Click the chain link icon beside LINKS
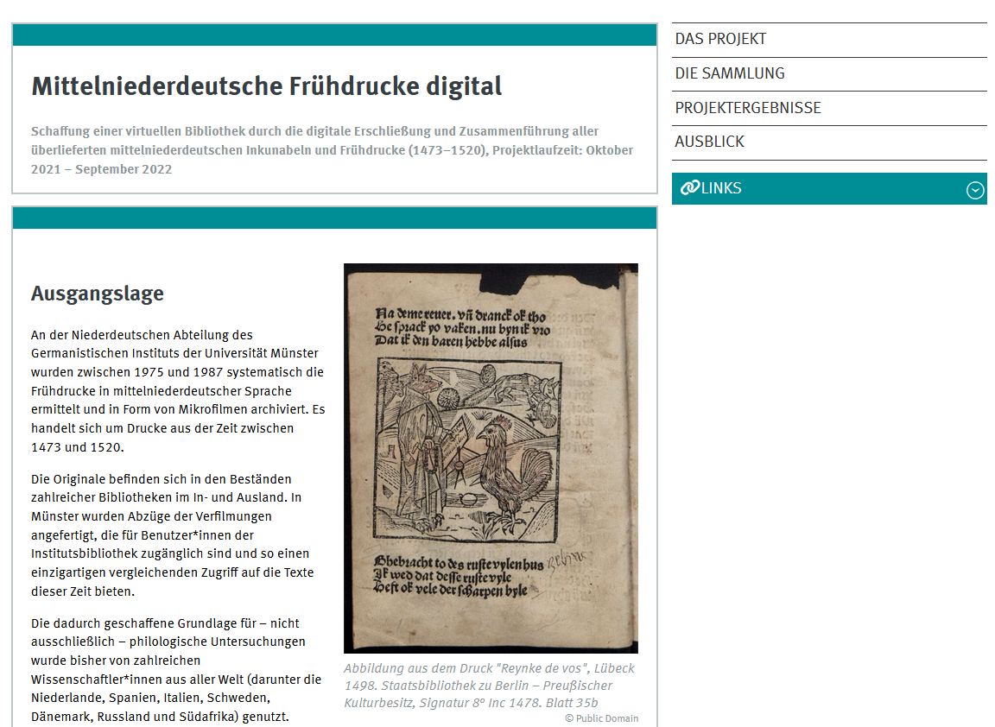This screenshot has width=995, height=727. [x=689, y=187]
